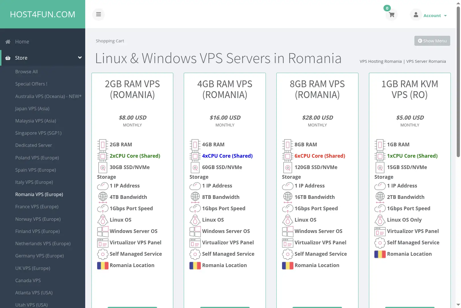
Task: Open the Dedicated Server sidebar link
Action: tap(34, 145)
